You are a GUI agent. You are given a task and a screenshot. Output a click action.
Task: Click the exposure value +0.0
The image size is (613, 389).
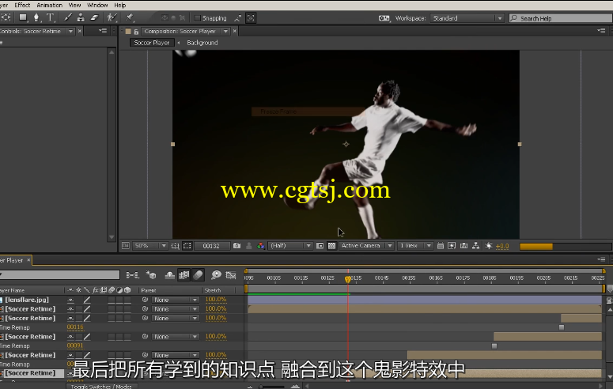pos(502,246)
